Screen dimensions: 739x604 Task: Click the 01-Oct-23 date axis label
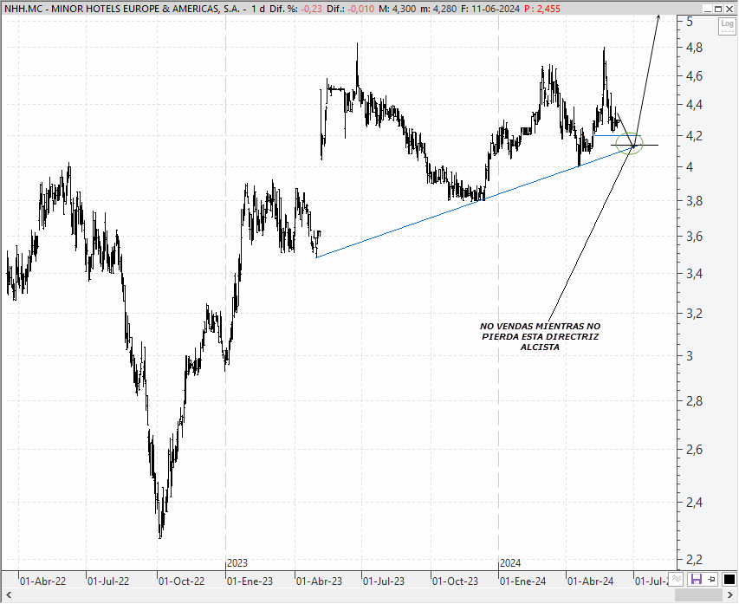pyautogui.click(x=455, y=581)
